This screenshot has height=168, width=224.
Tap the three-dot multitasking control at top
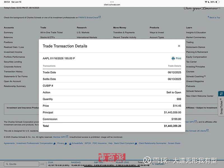(112, 2)
